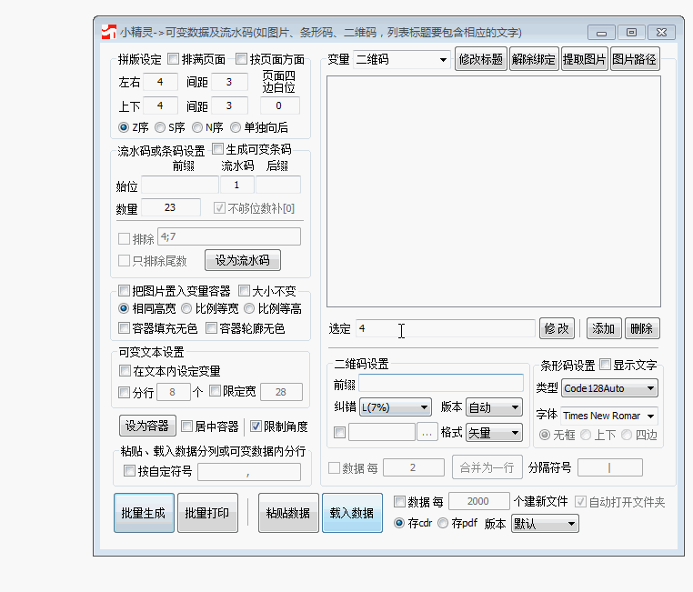Click the 载入数据 button
Image resolution: width=693 pixels, height=592 pixels.
352,513
